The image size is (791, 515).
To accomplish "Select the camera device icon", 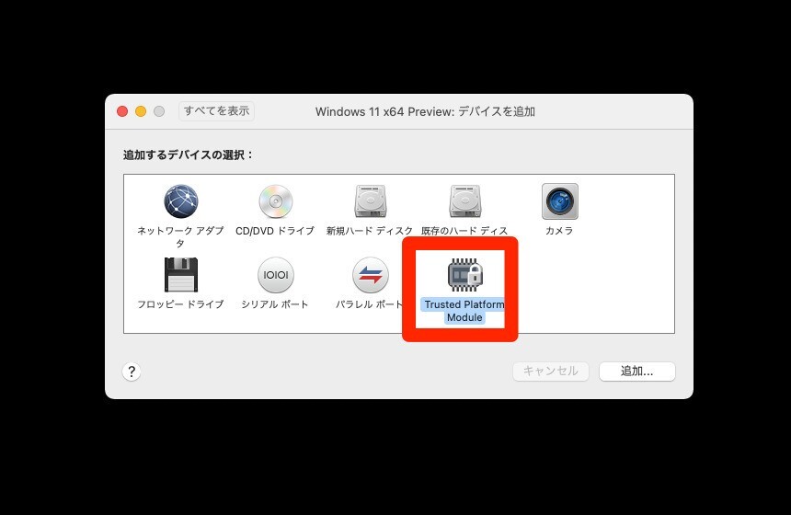I will (x=559, y=201).
